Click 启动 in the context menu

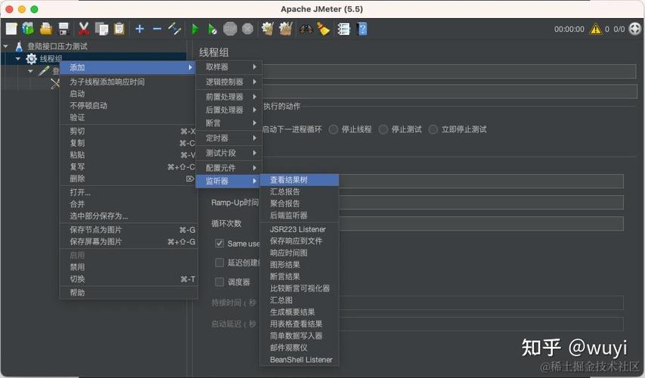[129, 94]
